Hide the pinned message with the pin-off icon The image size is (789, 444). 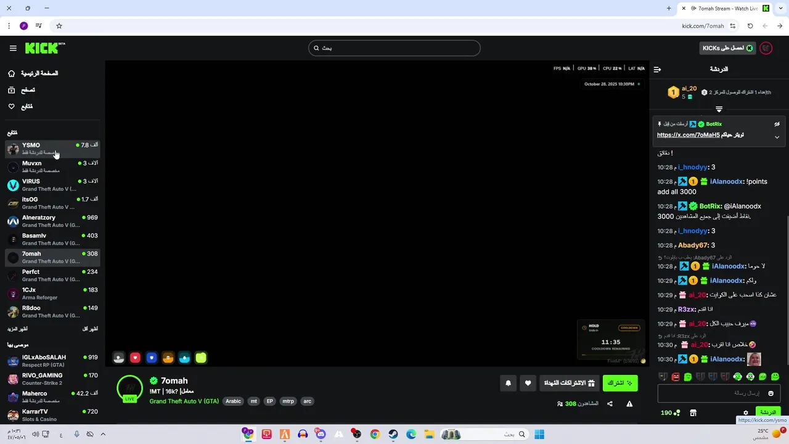click(777, 124)
